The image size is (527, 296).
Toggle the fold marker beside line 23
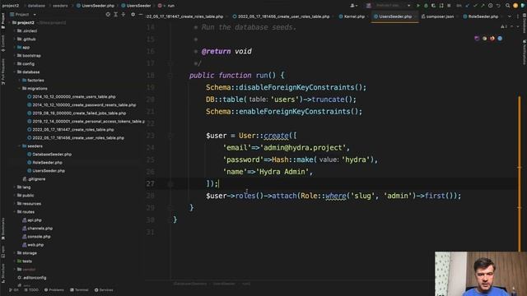pyautogui.click(x=170, y=136)
